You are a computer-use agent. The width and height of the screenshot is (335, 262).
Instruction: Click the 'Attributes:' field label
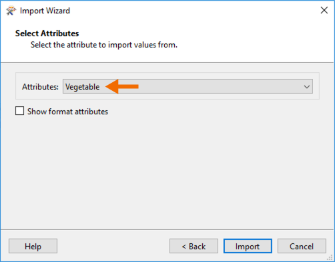point(40,87)
